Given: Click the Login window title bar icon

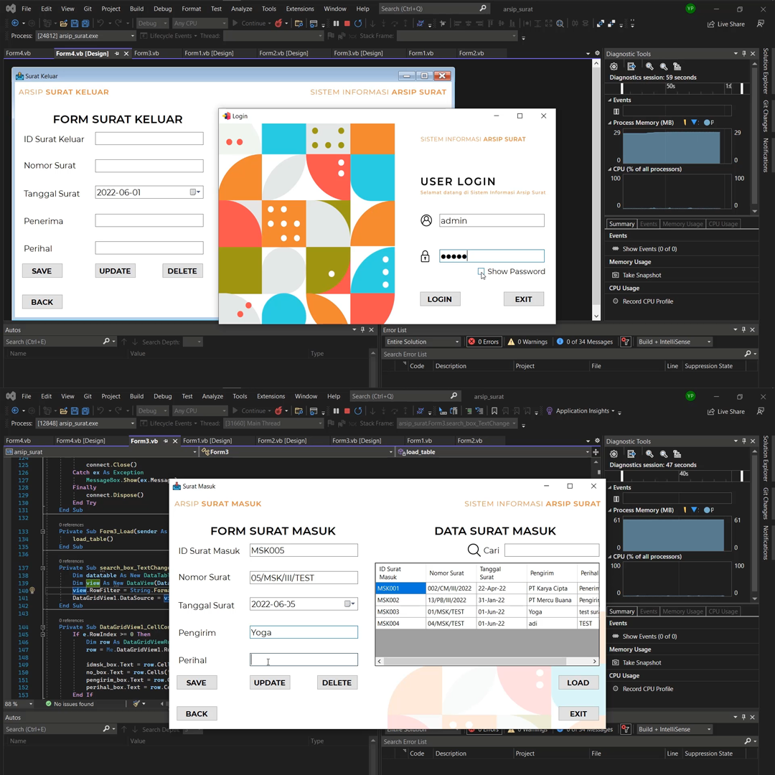Looking at the screenshot, I should tap(227, 116).
